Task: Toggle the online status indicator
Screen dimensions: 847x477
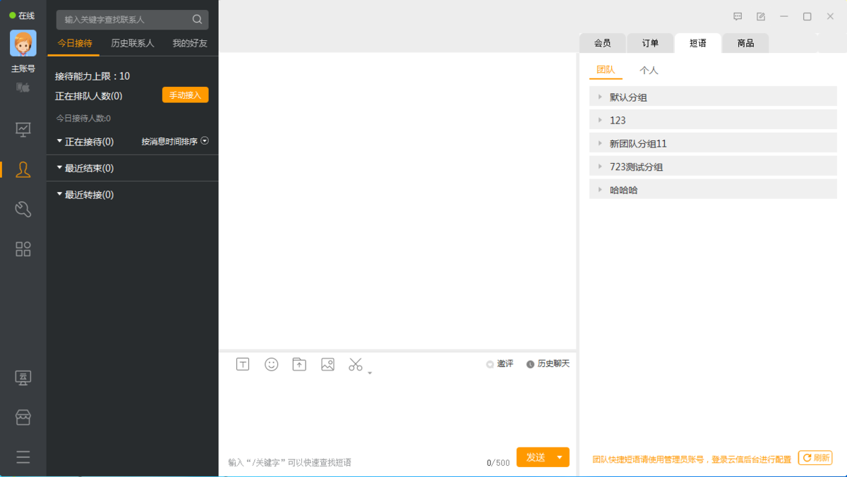Action: (x=22, y=16)
